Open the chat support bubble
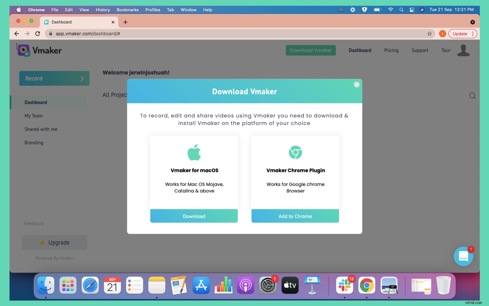The height and width of the screenshot is (306, 489). pyautogui.click(x=463, y=256)
